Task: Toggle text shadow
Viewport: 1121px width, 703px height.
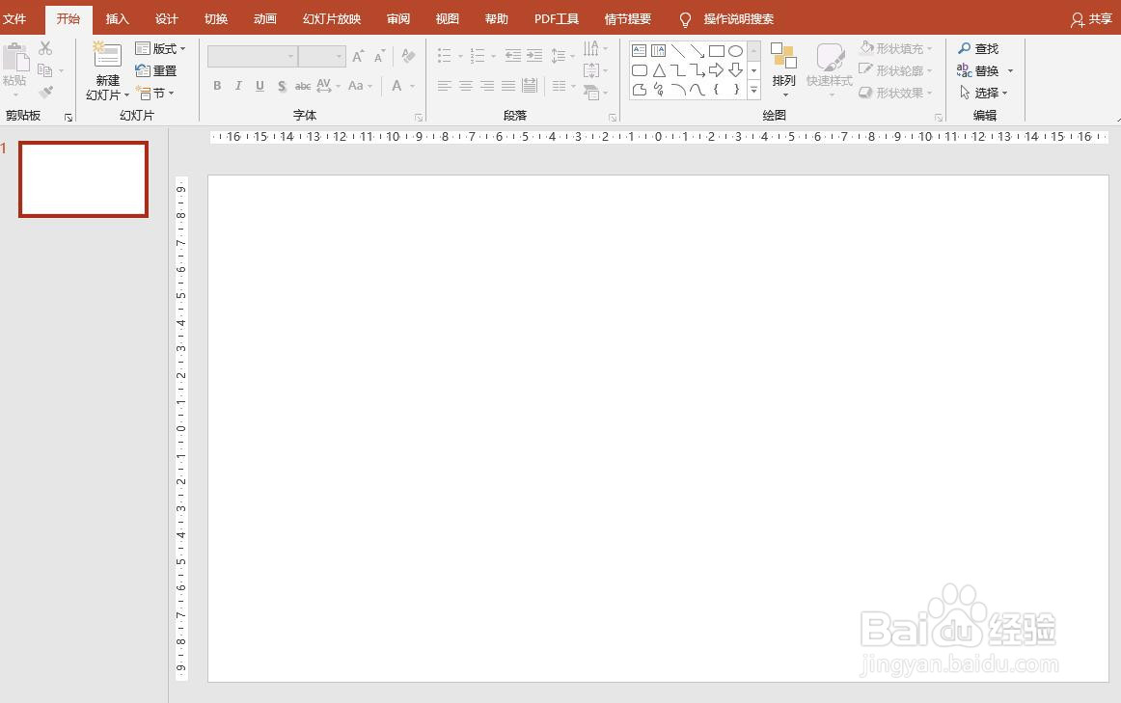Action: [x=282, y=86]
